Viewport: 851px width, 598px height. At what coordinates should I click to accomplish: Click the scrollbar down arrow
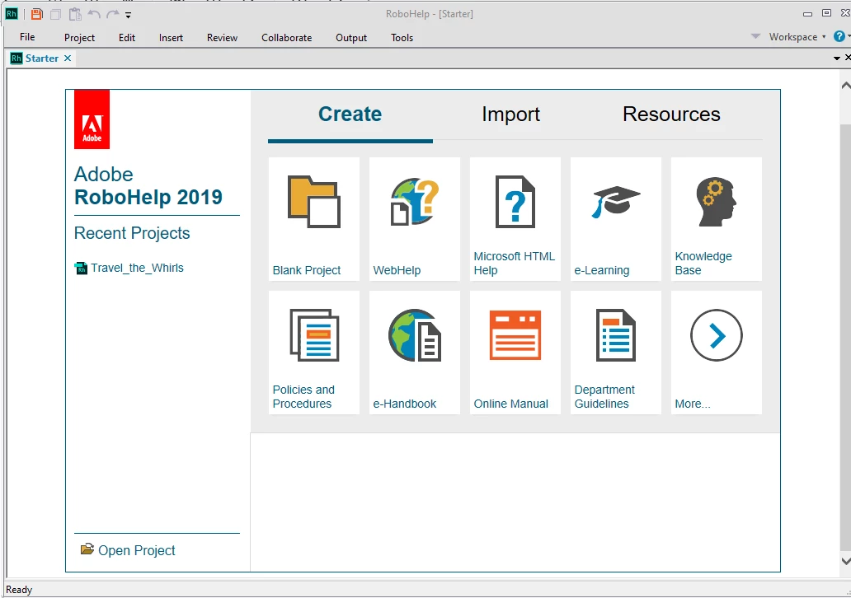click(x=845, y=561)
